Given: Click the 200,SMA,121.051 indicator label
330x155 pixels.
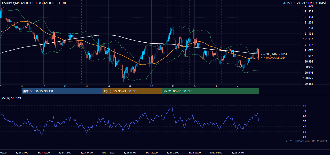Looking at the screenshot, I should [274, 54].
